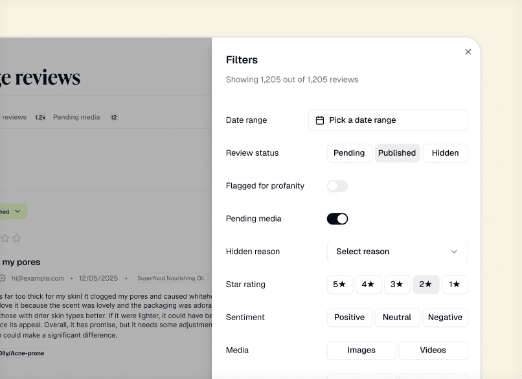This screenshot has width=522, height=379.
Task: Click the 1.2k reviews count badge
Action: tap(40, 117)
